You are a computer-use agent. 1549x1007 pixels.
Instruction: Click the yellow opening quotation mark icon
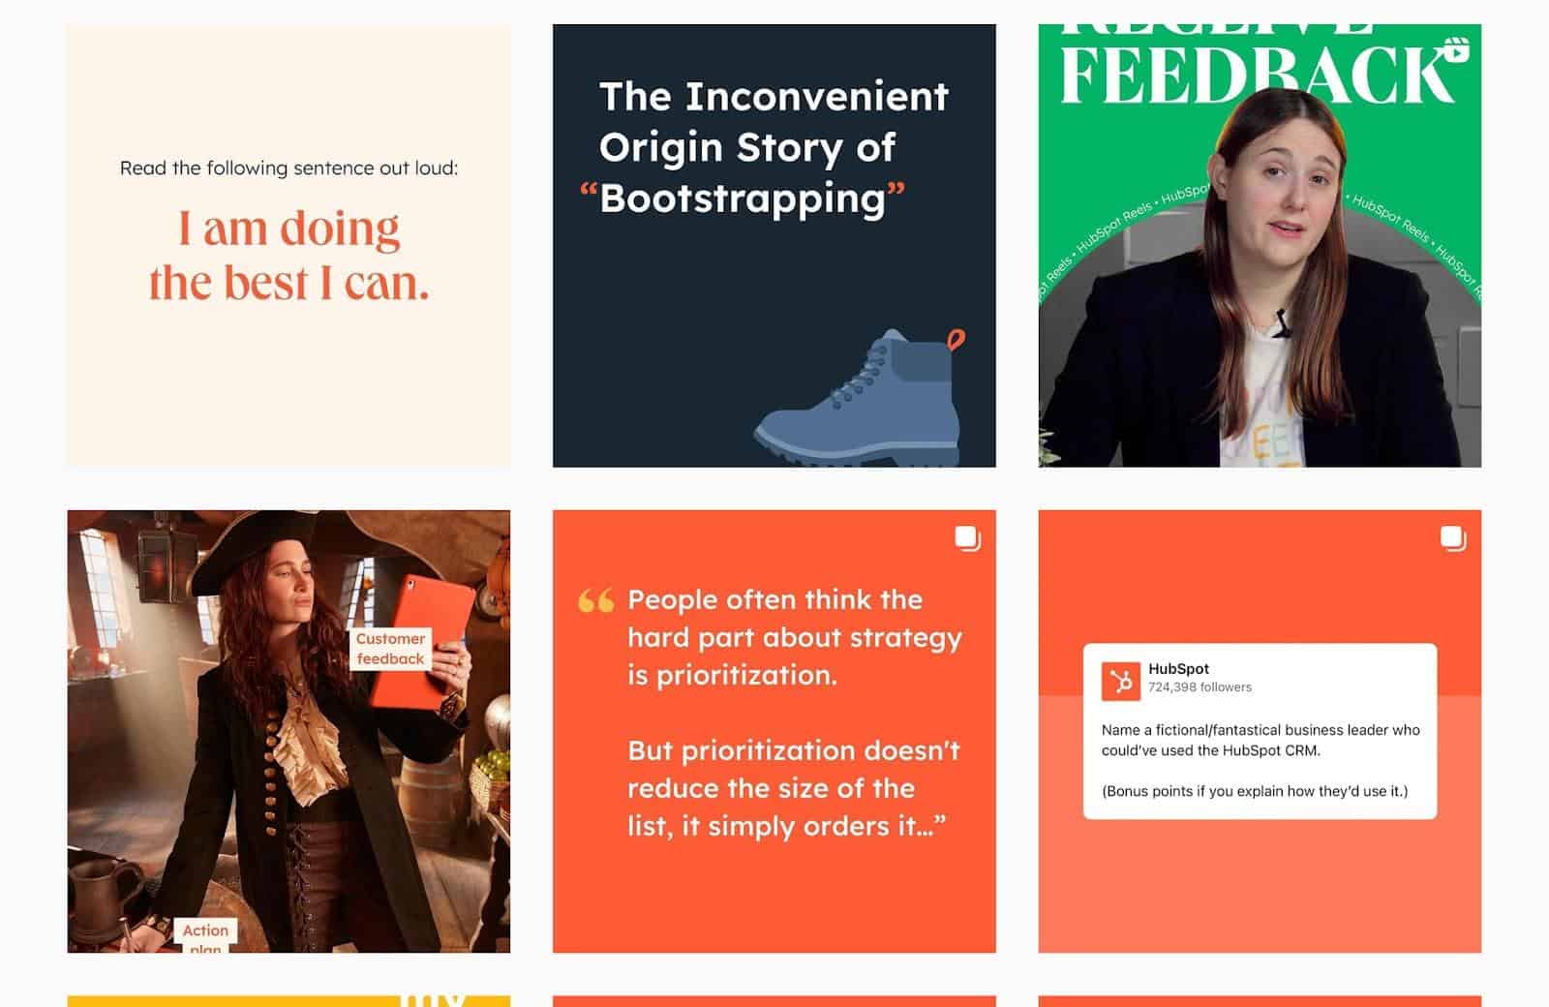(595, 601)
